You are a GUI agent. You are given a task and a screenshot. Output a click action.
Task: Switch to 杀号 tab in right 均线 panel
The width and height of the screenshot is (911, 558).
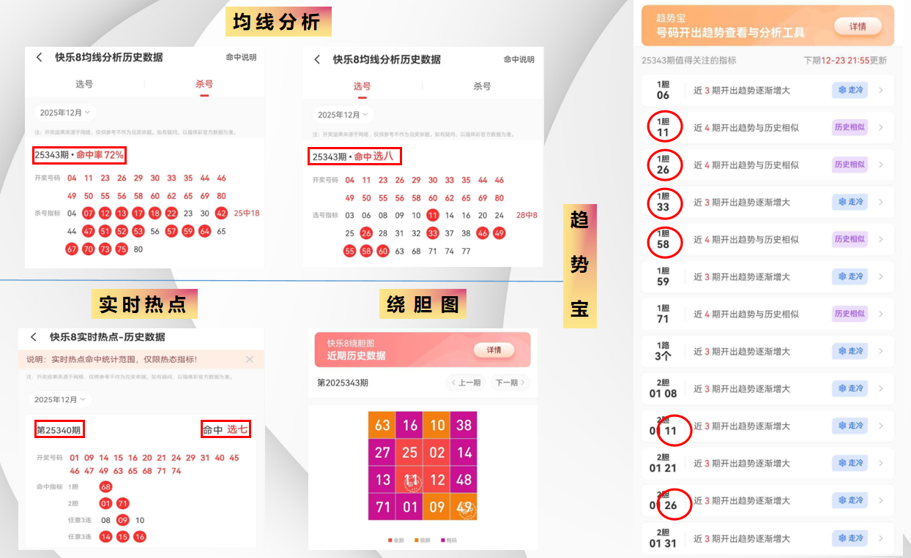(482, 86)
